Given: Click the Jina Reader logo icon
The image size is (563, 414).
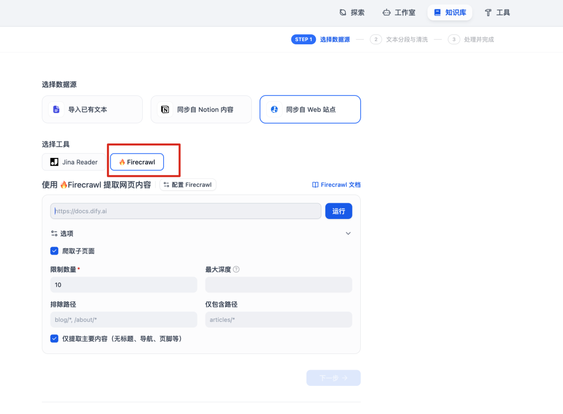Looking at the screenshot, I should point(54,162).
